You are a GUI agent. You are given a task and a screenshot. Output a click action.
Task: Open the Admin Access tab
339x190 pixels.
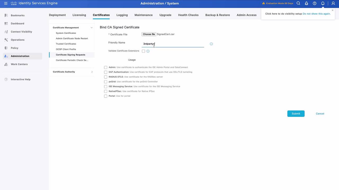tap(247, 15)
